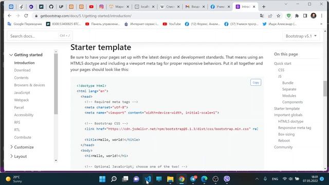This screenshot has width=329, height=185.
Task: Expand the Layout section
Action: [19, 156]
